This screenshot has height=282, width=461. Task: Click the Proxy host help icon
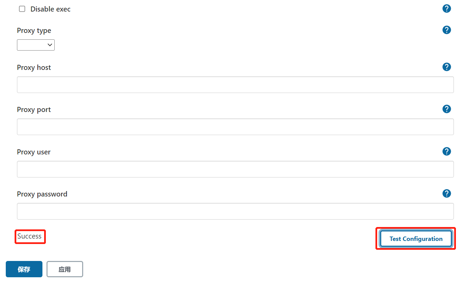tap(447, 67)
